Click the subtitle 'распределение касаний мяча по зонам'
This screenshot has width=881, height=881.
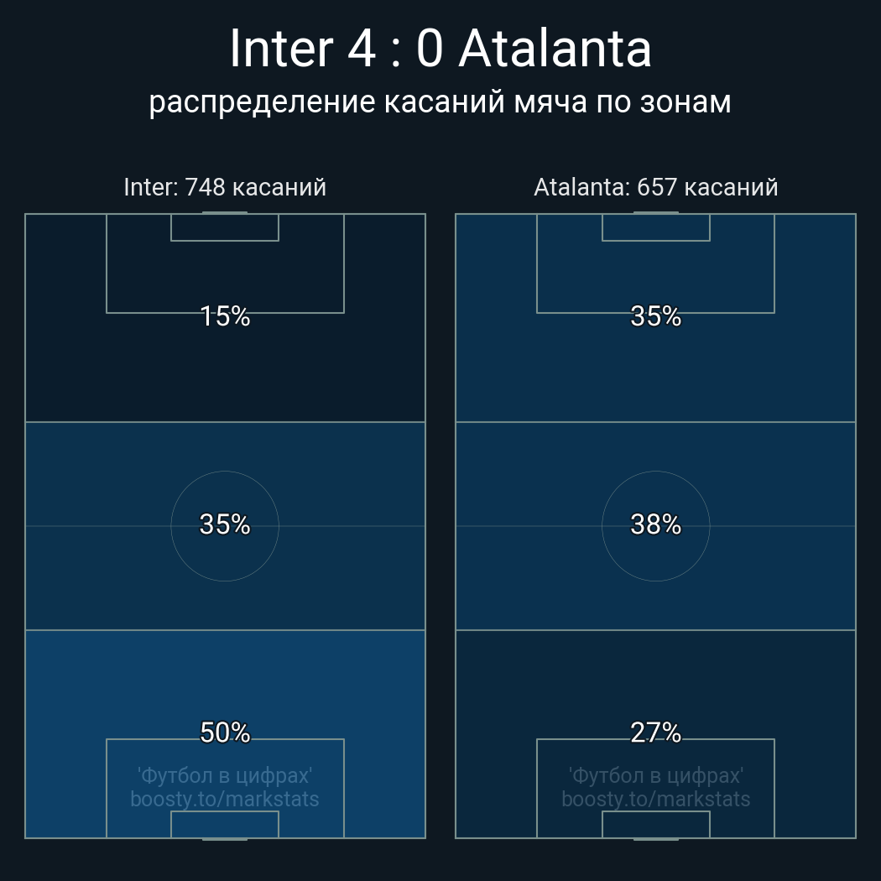(440, 103)
